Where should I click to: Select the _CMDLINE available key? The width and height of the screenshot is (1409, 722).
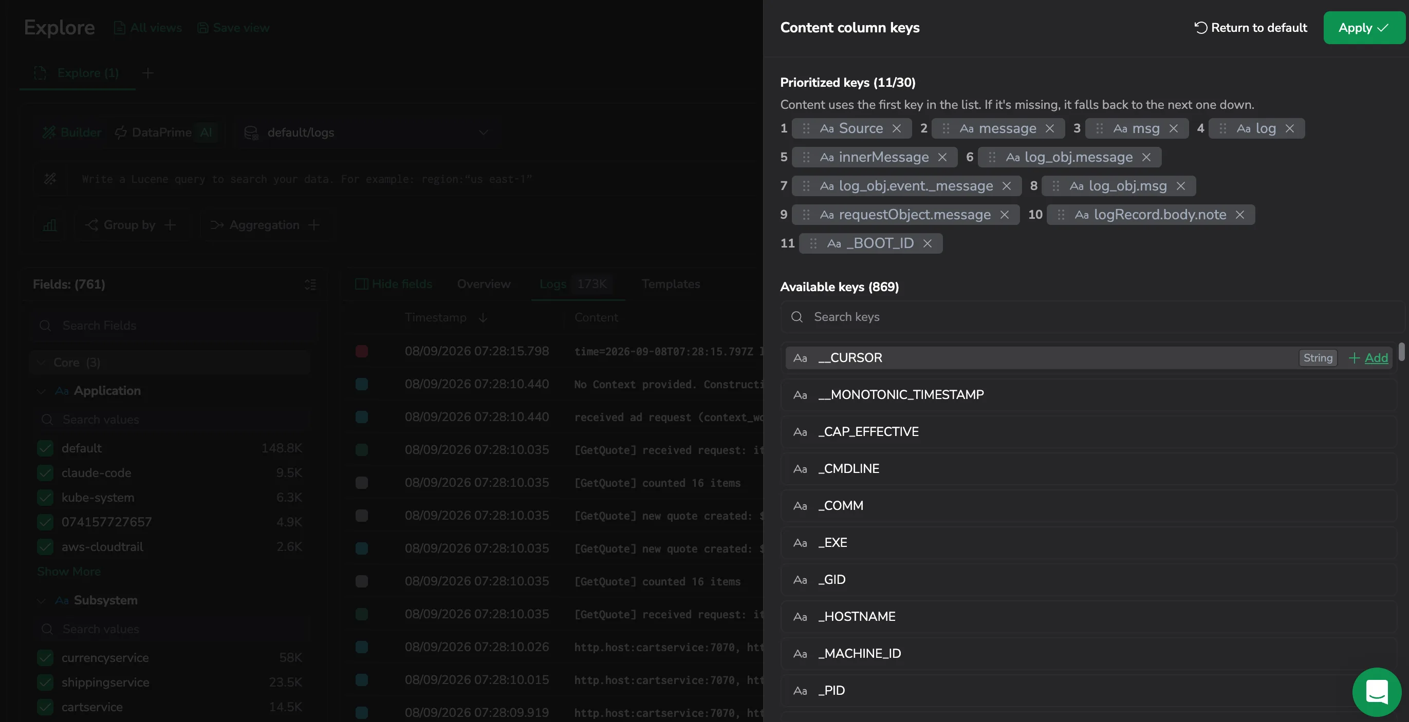pyautogui.click(x=1088, y=469)
